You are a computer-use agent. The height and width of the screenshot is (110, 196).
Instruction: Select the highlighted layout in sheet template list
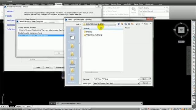41,35
